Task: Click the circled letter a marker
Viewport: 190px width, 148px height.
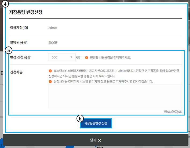Action: (x=9, y=50)
